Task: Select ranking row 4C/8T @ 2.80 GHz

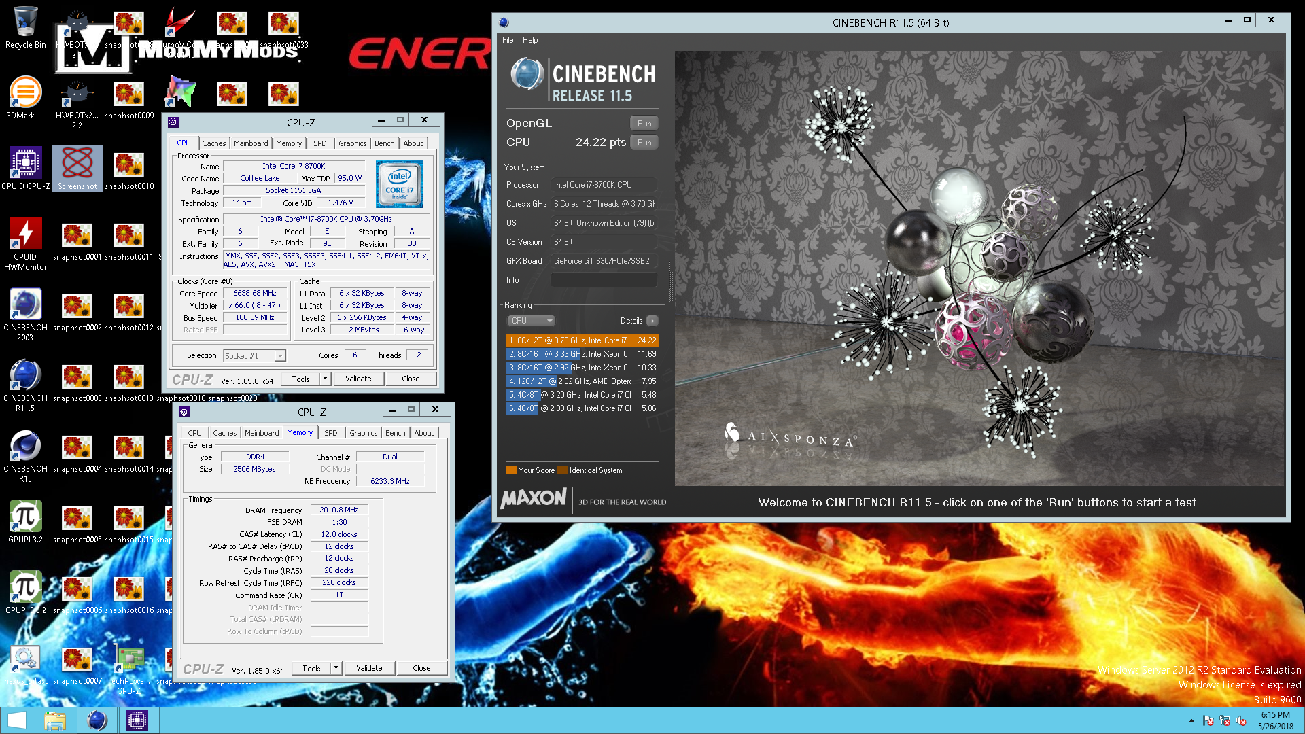Action: coord(582,408)
